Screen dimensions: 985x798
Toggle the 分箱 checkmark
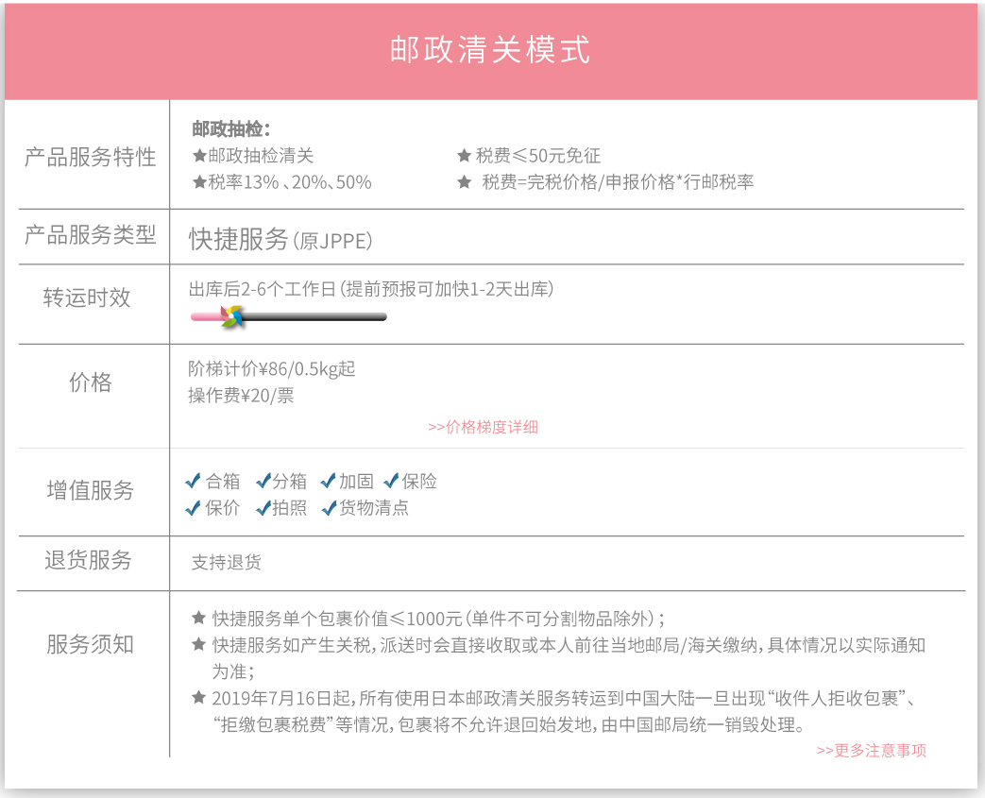pos(263,482)
